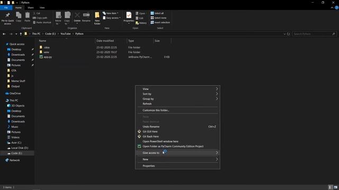The height and width of the screenshot is (190, 339).
Task: Expand the View submenu in context menu
Action: click(178, 89)
